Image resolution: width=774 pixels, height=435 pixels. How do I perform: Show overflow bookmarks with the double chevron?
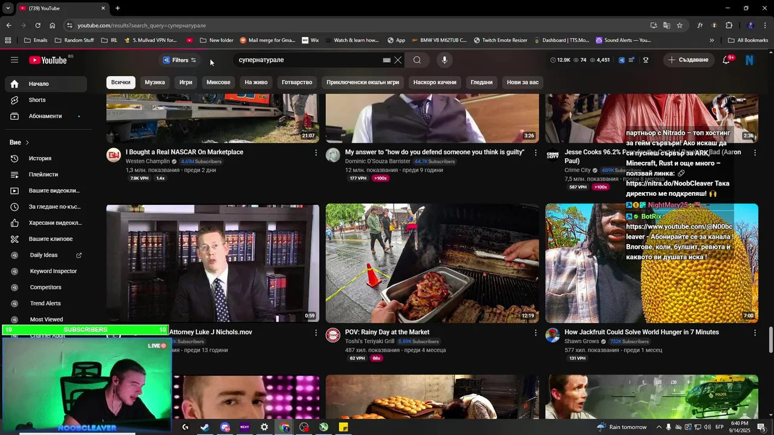click(x=712, y=40)
